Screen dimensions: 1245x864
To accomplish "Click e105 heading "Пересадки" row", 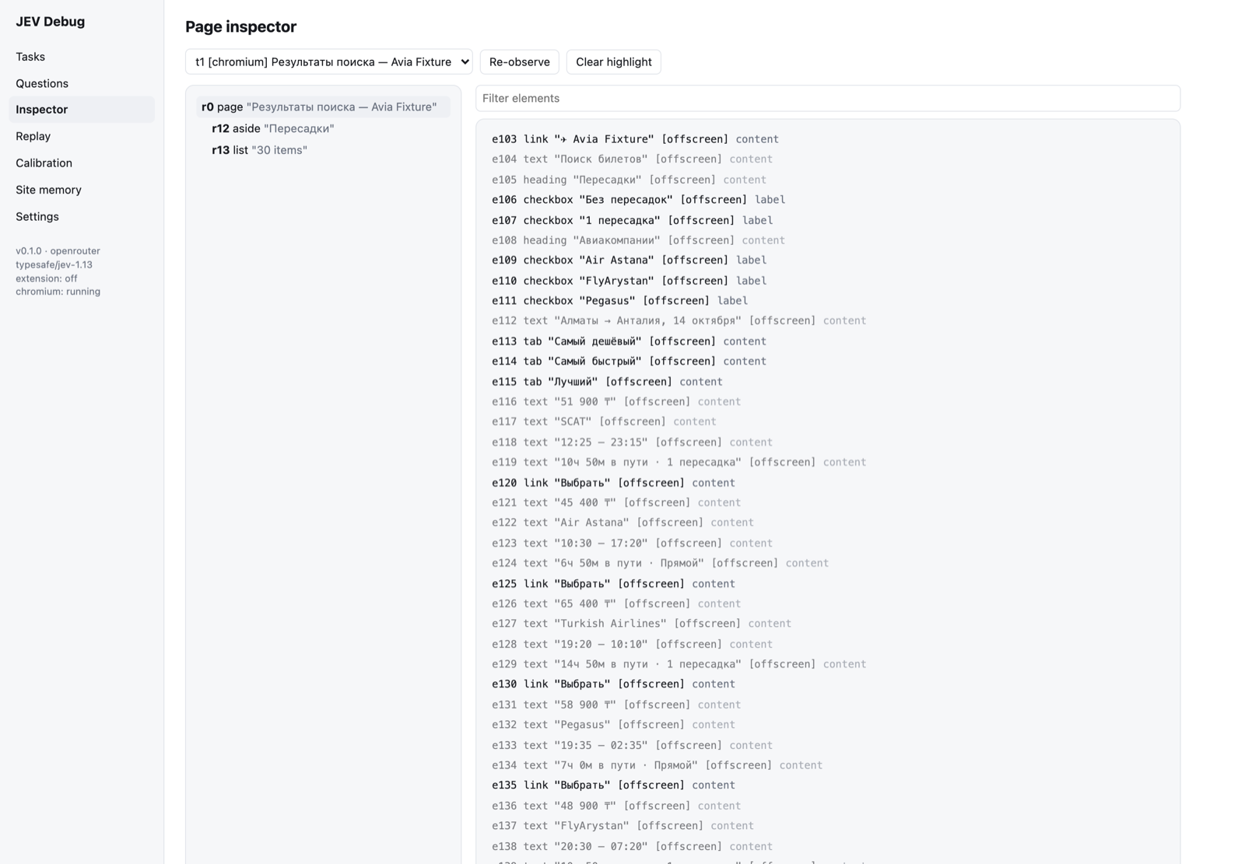I will click(x=828, y=180).
